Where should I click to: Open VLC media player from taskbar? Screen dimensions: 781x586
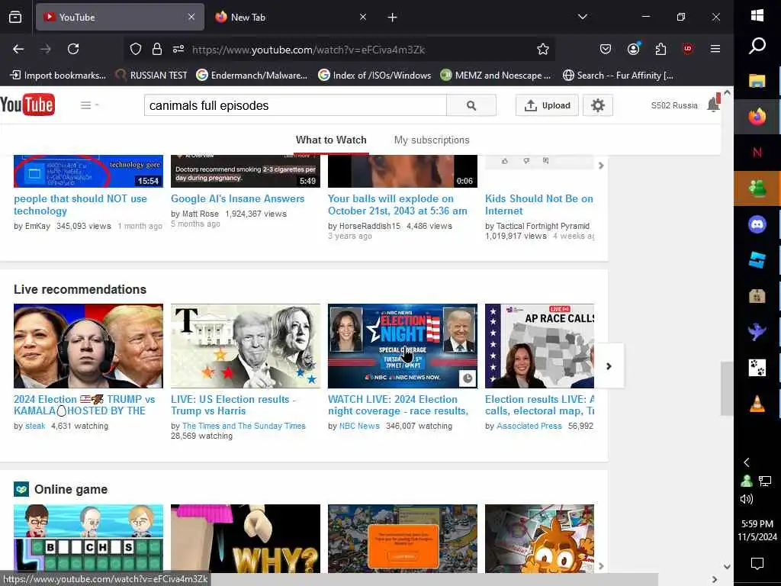coord(757,404)
